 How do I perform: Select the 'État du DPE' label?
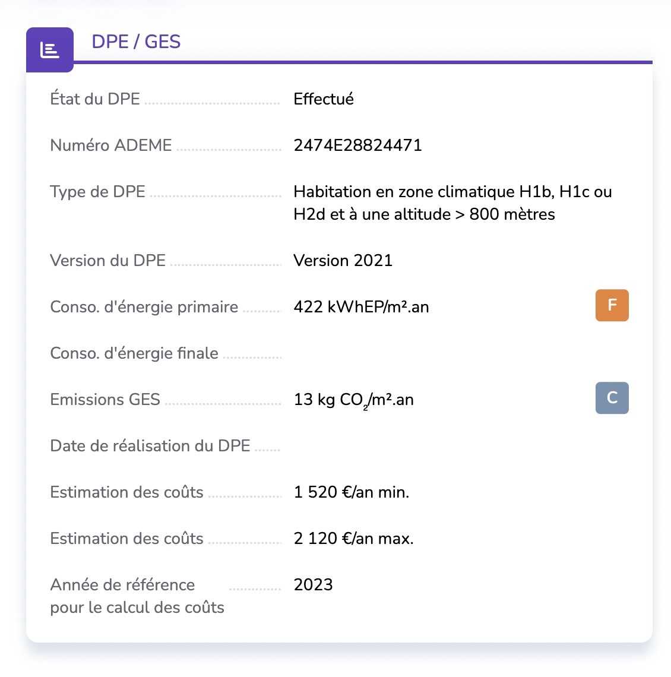click(95, 99)
